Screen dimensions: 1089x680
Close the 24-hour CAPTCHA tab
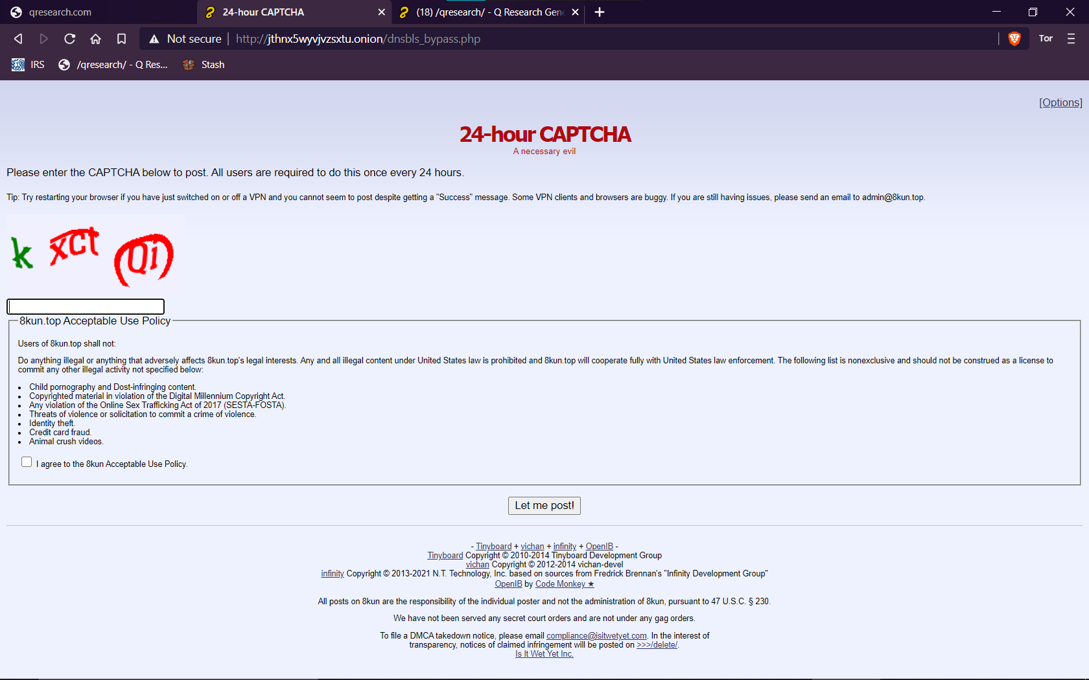pos(381,12)
